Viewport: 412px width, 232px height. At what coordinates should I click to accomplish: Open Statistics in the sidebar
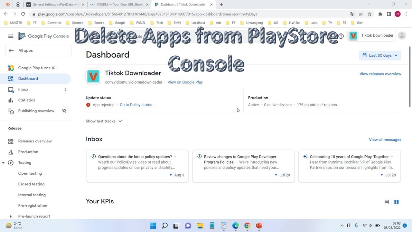[35, 100]
